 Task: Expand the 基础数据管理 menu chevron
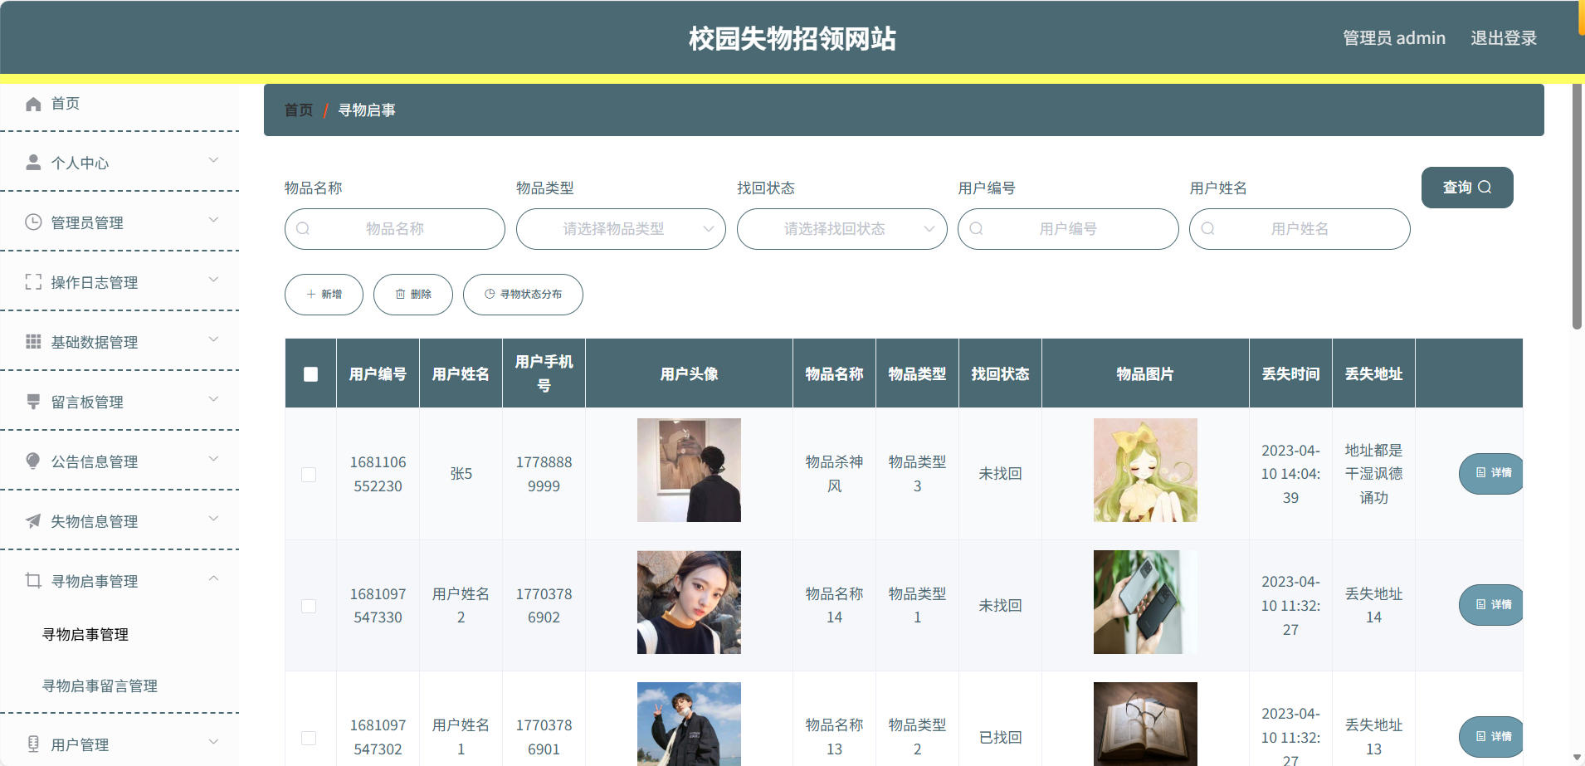(x=213, y=339)
